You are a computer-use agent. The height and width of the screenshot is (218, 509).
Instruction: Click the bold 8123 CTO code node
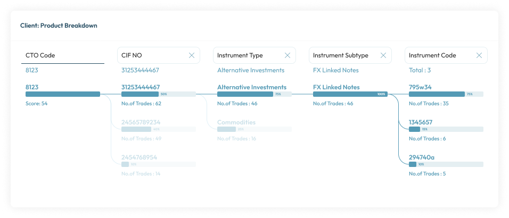[x=32, y=87]
